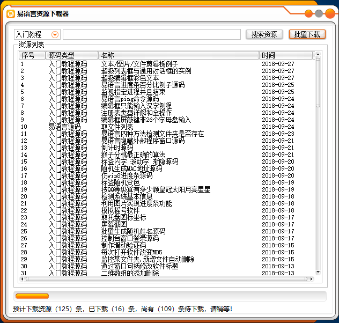Click the 源码类型 column header
This screenshot has width=339, height=323.
[x=71, y=55]
